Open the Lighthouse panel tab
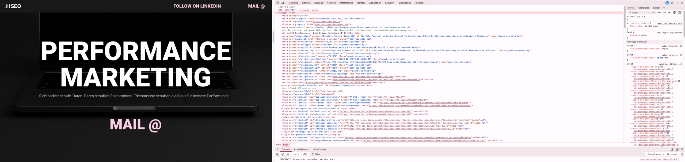 click(405, 3)
